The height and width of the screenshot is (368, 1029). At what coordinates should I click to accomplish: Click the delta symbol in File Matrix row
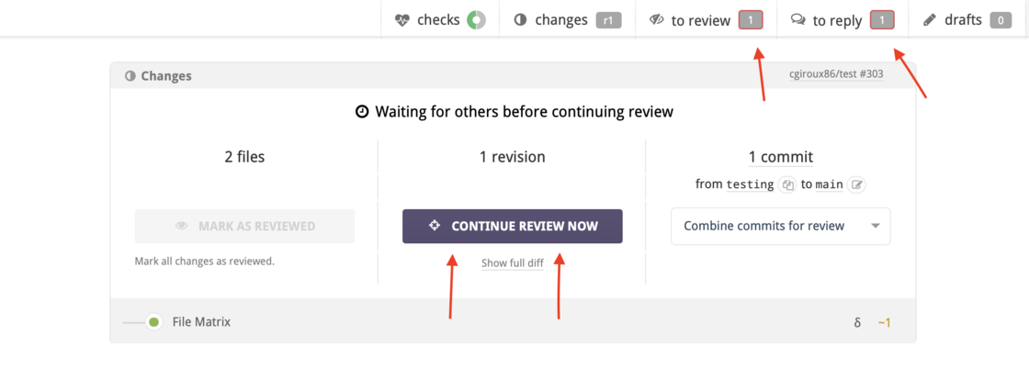click(857, 323)
